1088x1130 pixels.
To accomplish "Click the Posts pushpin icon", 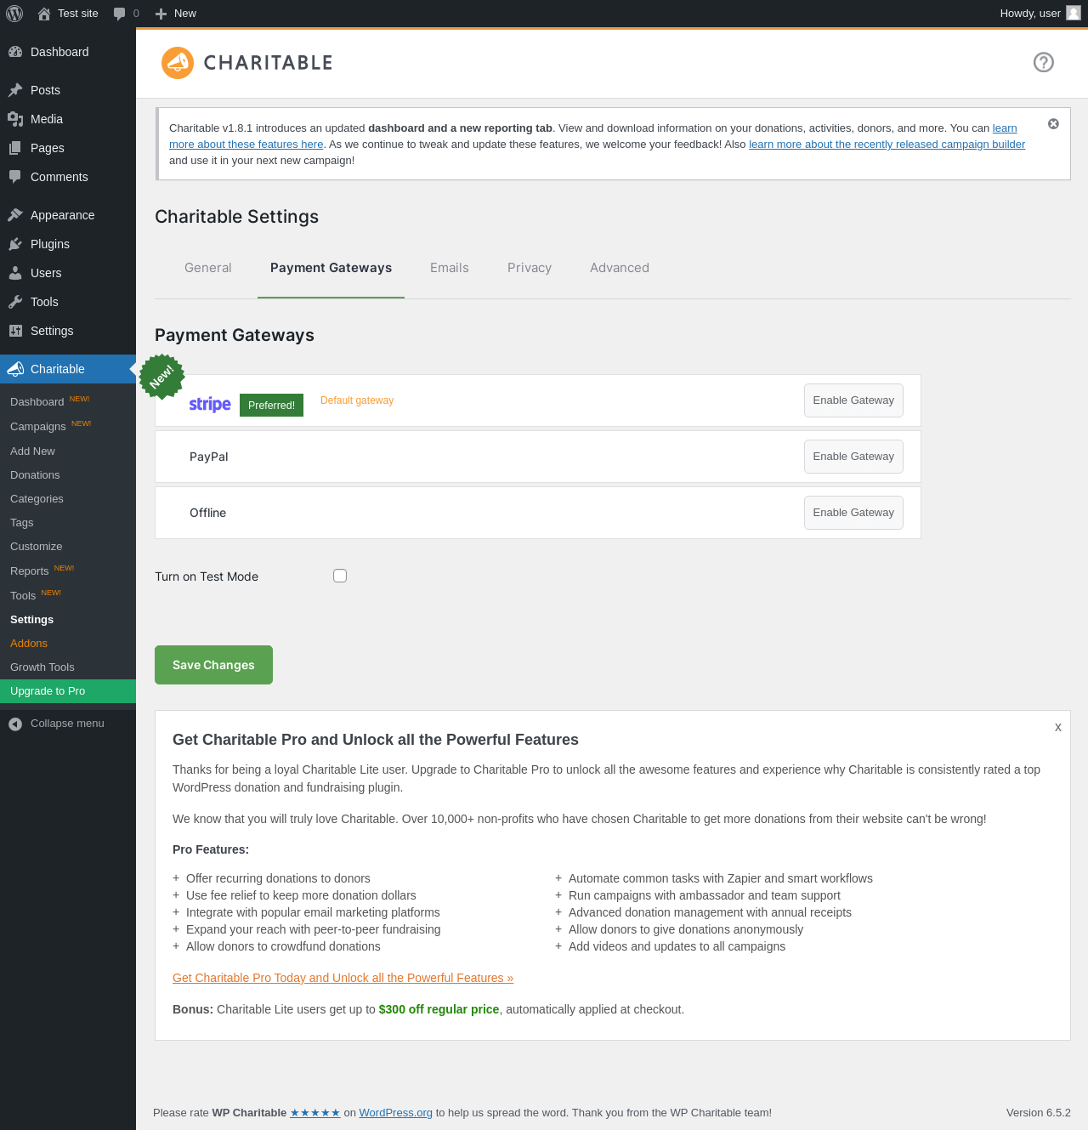I will pyautogui.click(x=15, y=90).
